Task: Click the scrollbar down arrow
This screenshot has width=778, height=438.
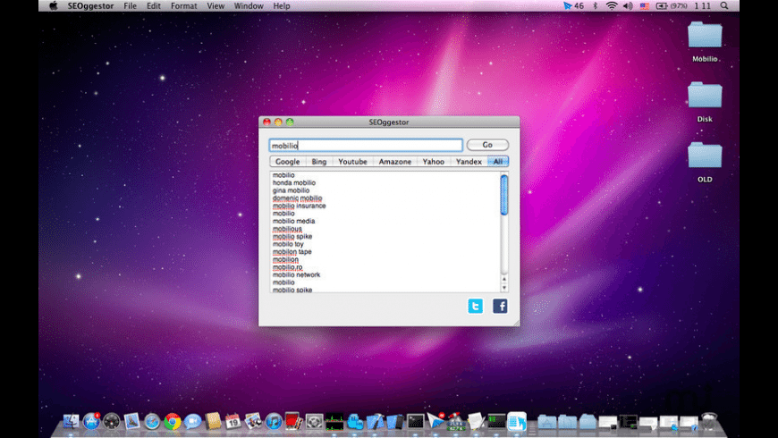Action: point(504,288)
